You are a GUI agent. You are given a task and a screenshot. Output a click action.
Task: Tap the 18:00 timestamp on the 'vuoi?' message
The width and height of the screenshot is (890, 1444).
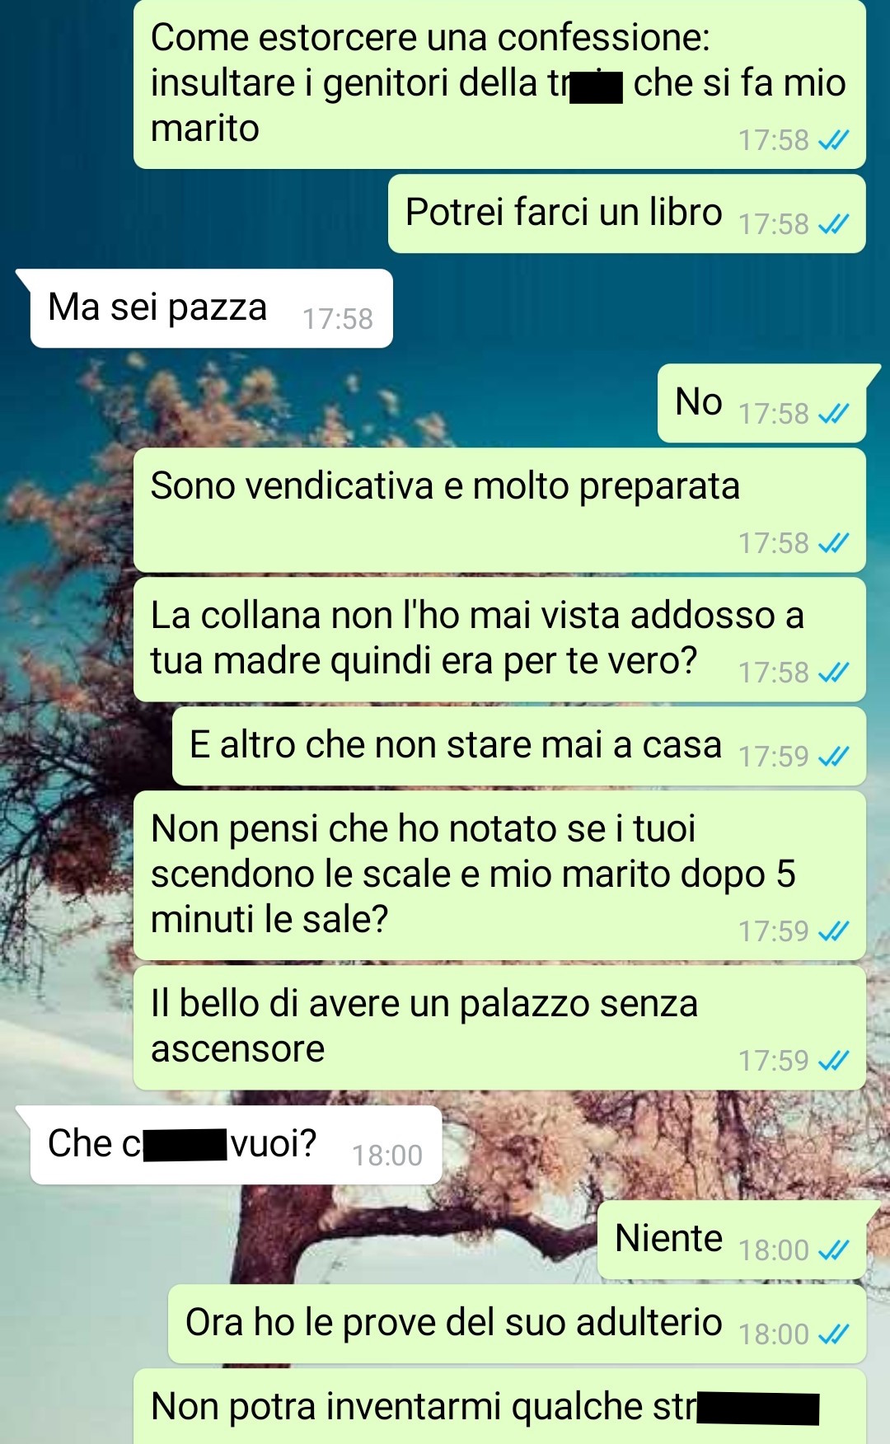[x=386, y=1156]
